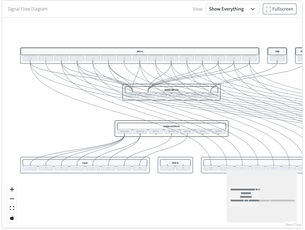
Task: Click Local output node 1
Action: point(30,168)
